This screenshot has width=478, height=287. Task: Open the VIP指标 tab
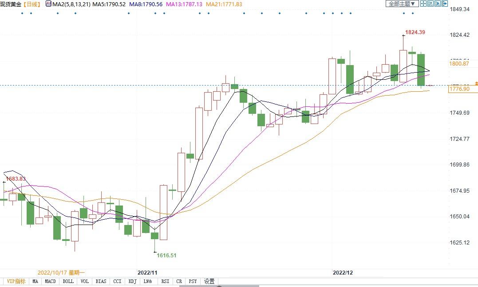[16, 281]
